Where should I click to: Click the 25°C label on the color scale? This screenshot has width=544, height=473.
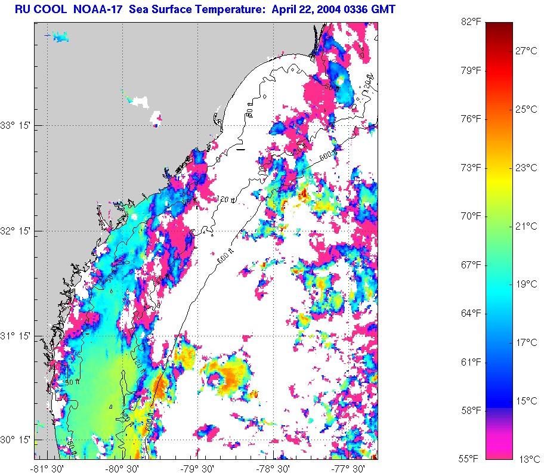coord(526,109)
